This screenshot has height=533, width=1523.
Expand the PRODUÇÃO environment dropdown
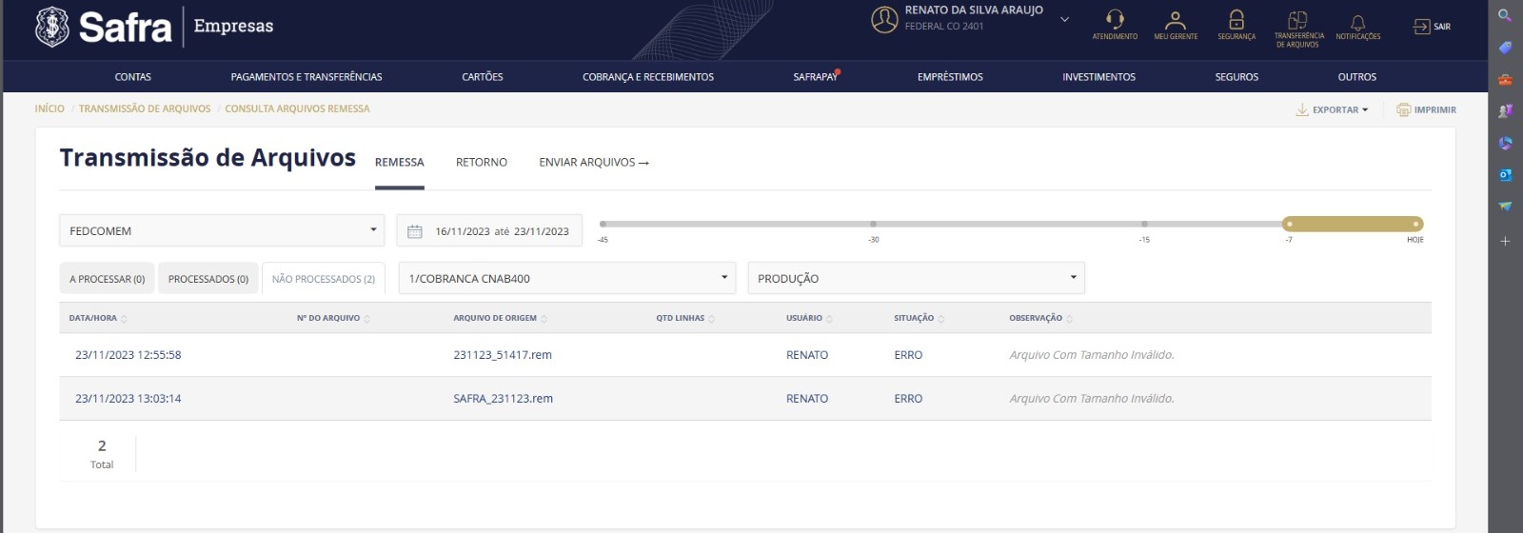(x=1073, y=278)
